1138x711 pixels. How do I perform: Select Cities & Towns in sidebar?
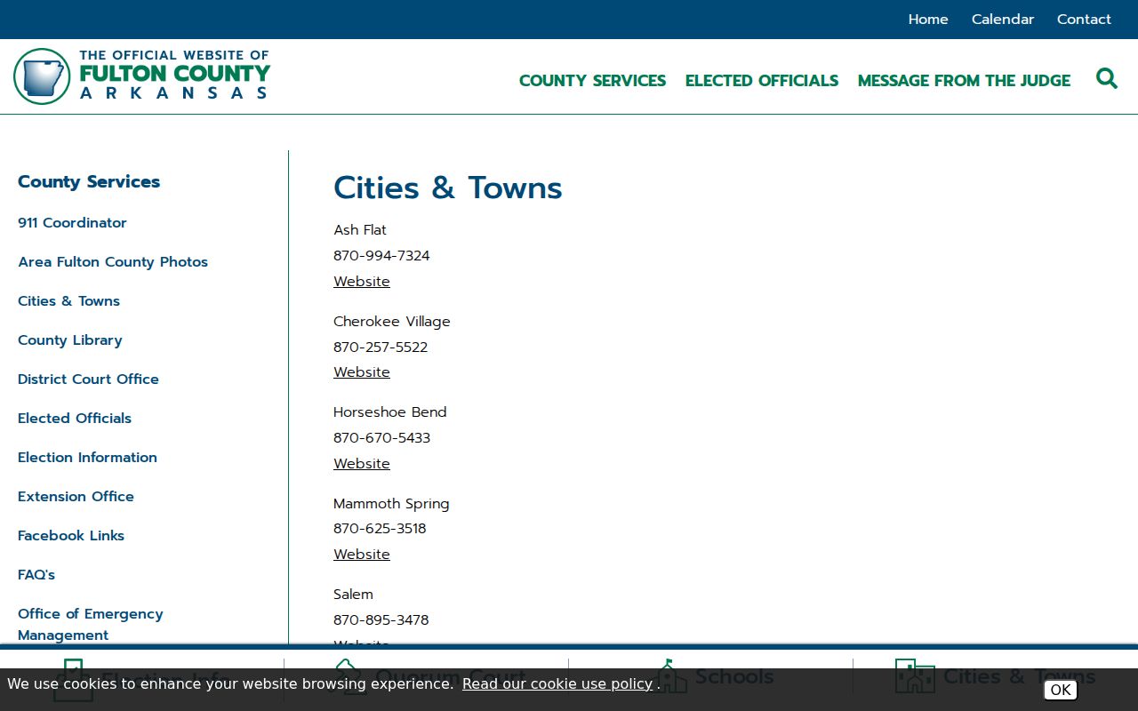68,301
